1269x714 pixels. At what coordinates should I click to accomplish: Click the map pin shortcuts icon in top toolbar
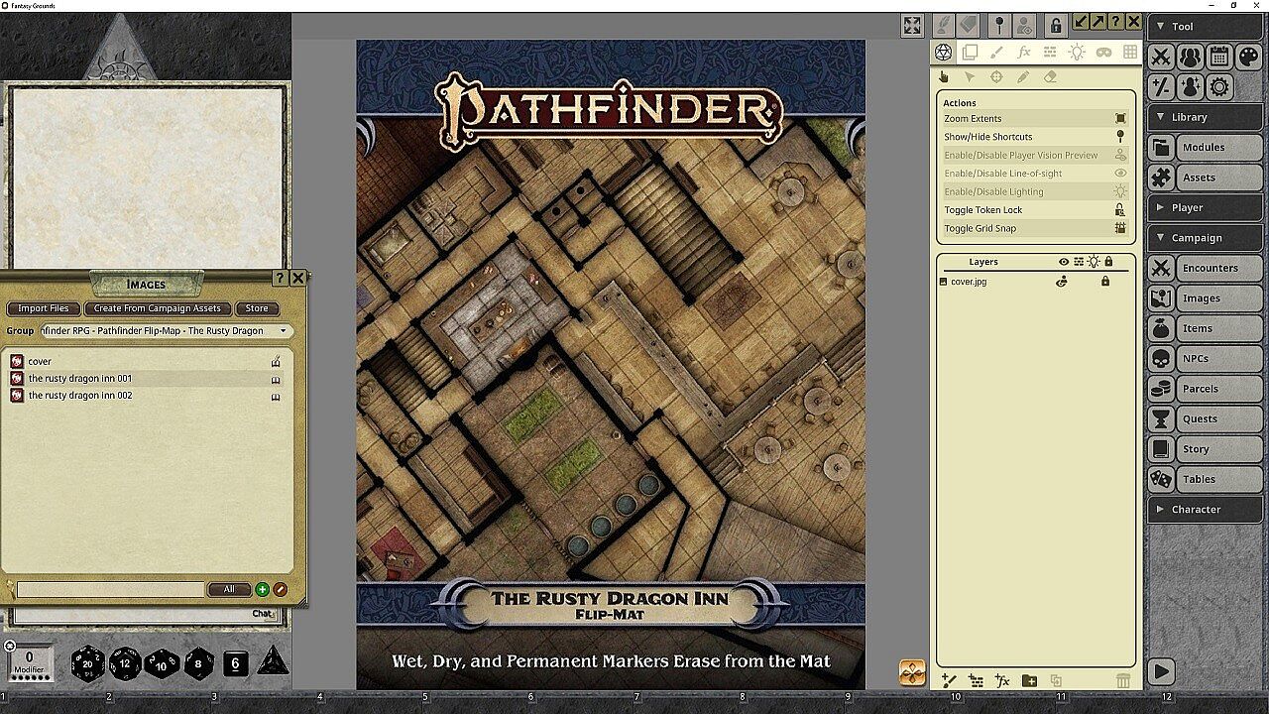point(999,25)
